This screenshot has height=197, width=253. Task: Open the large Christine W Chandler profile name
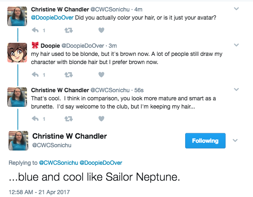pyautogui.click(x=69, y=136)
